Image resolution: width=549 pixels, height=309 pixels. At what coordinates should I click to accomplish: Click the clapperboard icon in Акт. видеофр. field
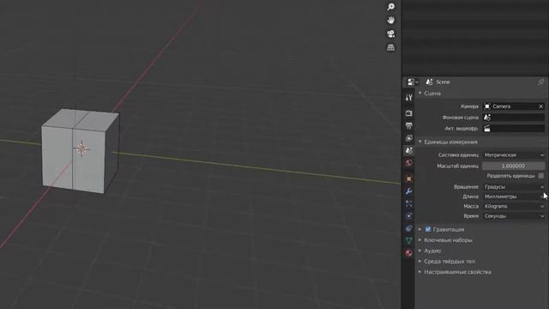click(487, 129)
